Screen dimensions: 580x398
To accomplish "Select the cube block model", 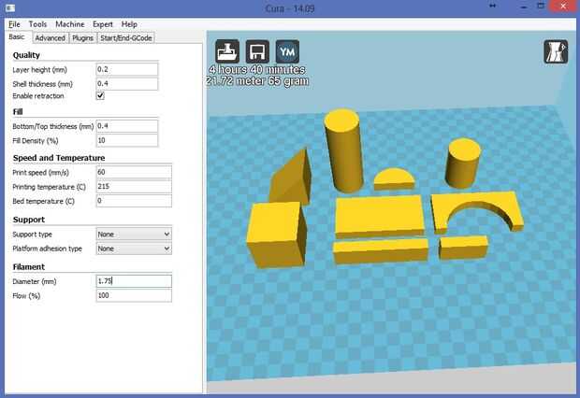I will point(276,235).
